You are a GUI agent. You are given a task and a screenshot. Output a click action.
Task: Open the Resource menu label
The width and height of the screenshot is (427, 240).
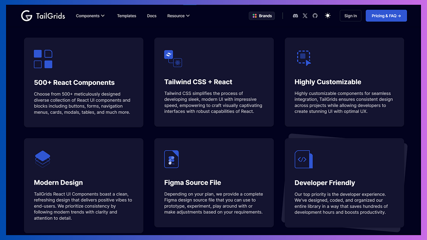[x=176, y=16]
